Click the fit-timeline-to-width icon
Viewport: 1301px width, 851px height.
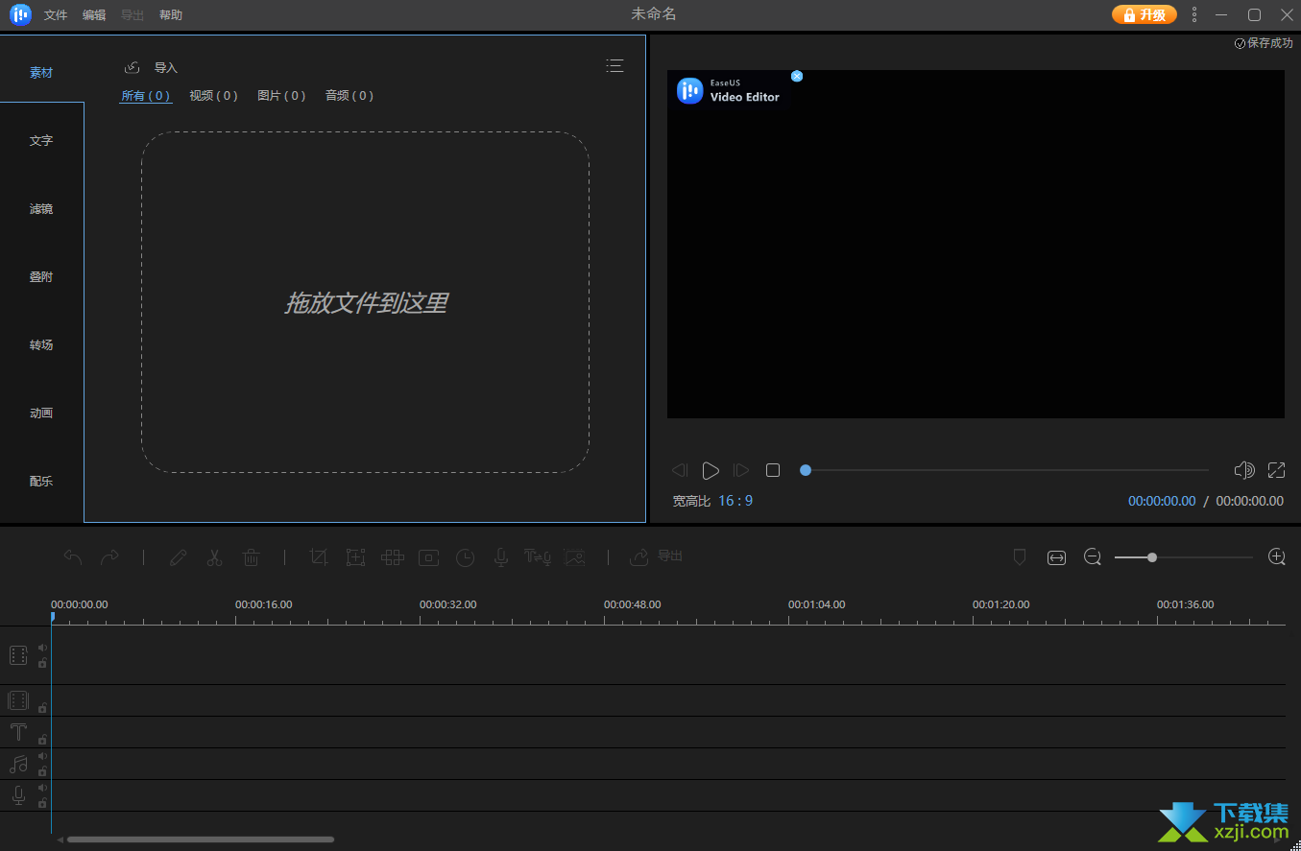(x=1056, y=557)
